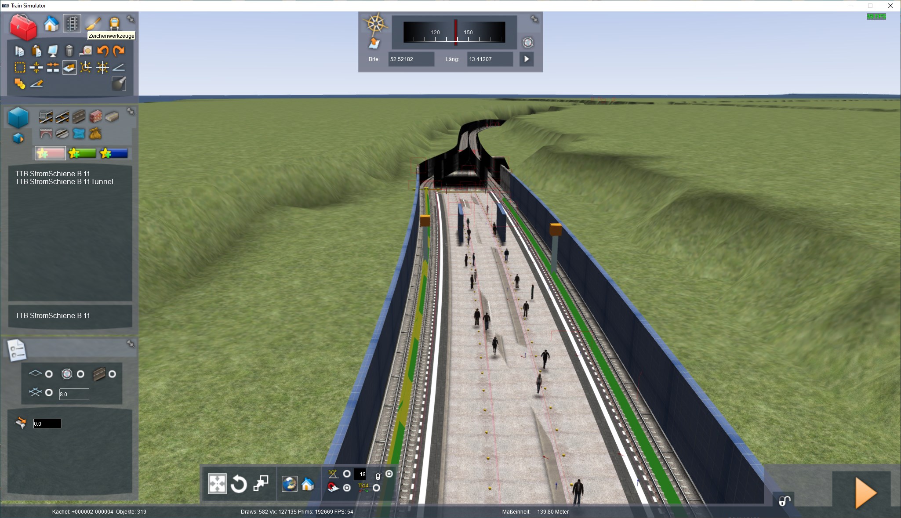
Task: Expand the navigation panel arrow button
Action: click(527, 59)
